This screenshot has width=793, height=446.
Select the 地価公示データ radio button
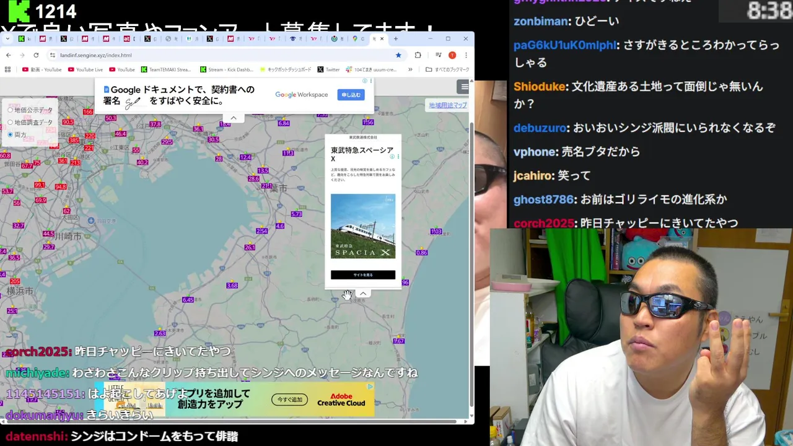click(10, 110)
